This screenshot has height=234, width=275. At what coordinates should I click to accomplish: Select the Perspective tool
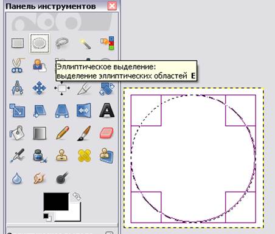62,111
